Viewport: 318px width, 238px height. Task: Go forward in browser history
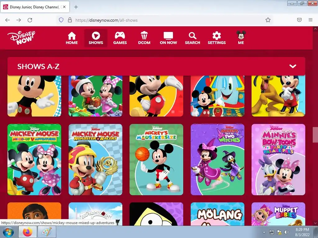click(19, 20)
